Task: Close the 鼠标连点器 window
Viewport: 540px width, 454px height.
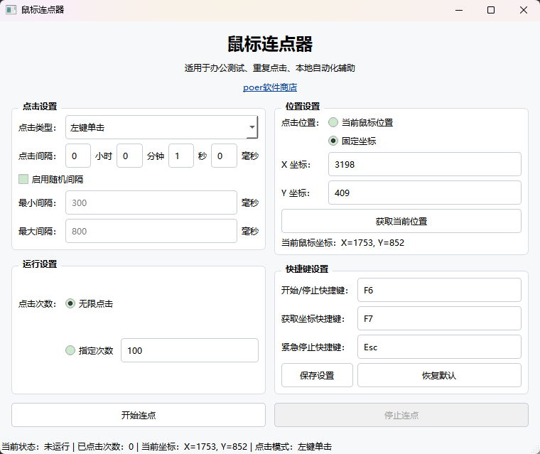Action: click(524, 10)
